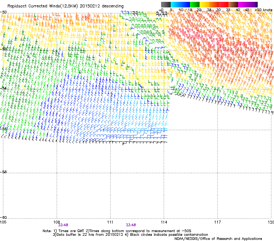The image size is (274, 241).
Task: Pick the red 30-35 knots legend segment
Action: 224,4
